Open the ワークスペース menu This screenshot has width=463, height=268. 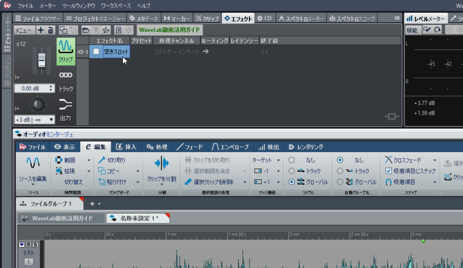(x=116, y=6)
